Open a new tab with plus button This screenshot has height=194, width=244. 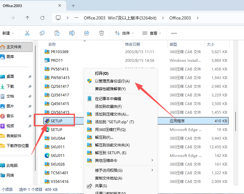click(73, 6)
